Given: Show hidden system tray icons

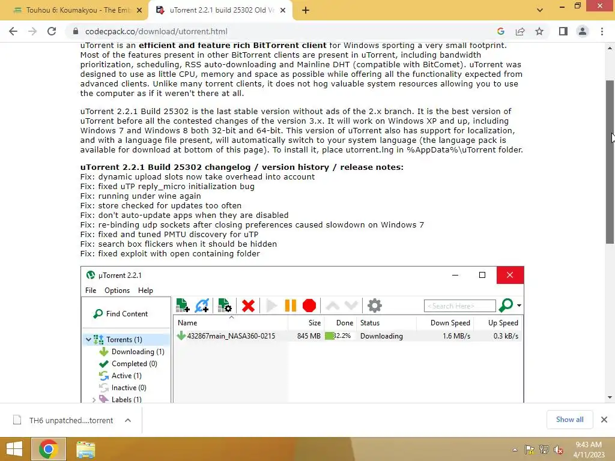Looking at the screenshot, I should [515, 450].
